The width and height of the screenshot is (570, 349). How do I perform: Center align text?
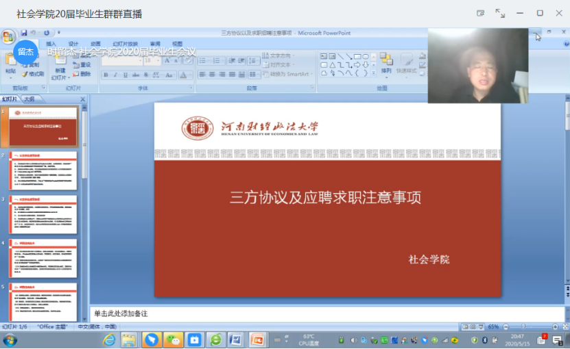(212, 75)
